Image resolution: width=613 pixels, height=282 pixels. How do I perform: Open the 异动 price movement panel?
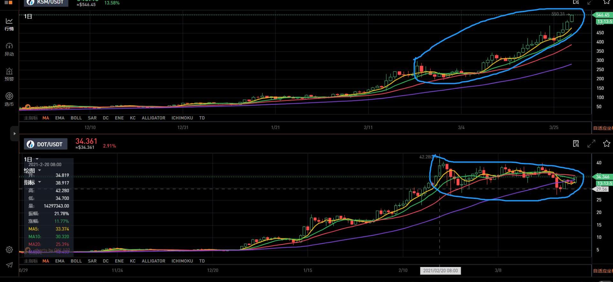click(9, 49)
